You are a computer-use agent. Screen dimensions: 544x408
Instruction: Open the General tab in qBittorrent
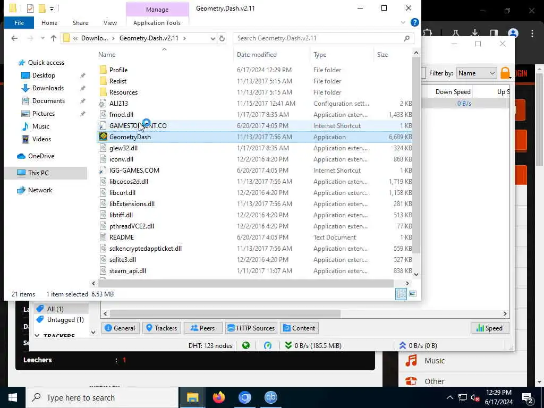(120, 328)
